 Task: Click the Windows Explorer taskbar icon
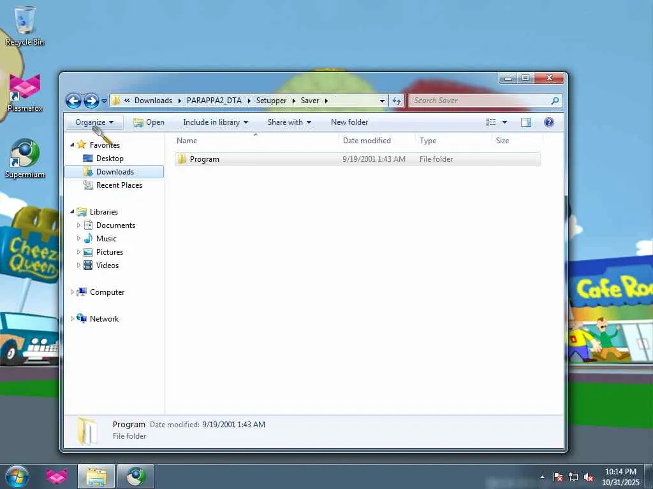96,476
